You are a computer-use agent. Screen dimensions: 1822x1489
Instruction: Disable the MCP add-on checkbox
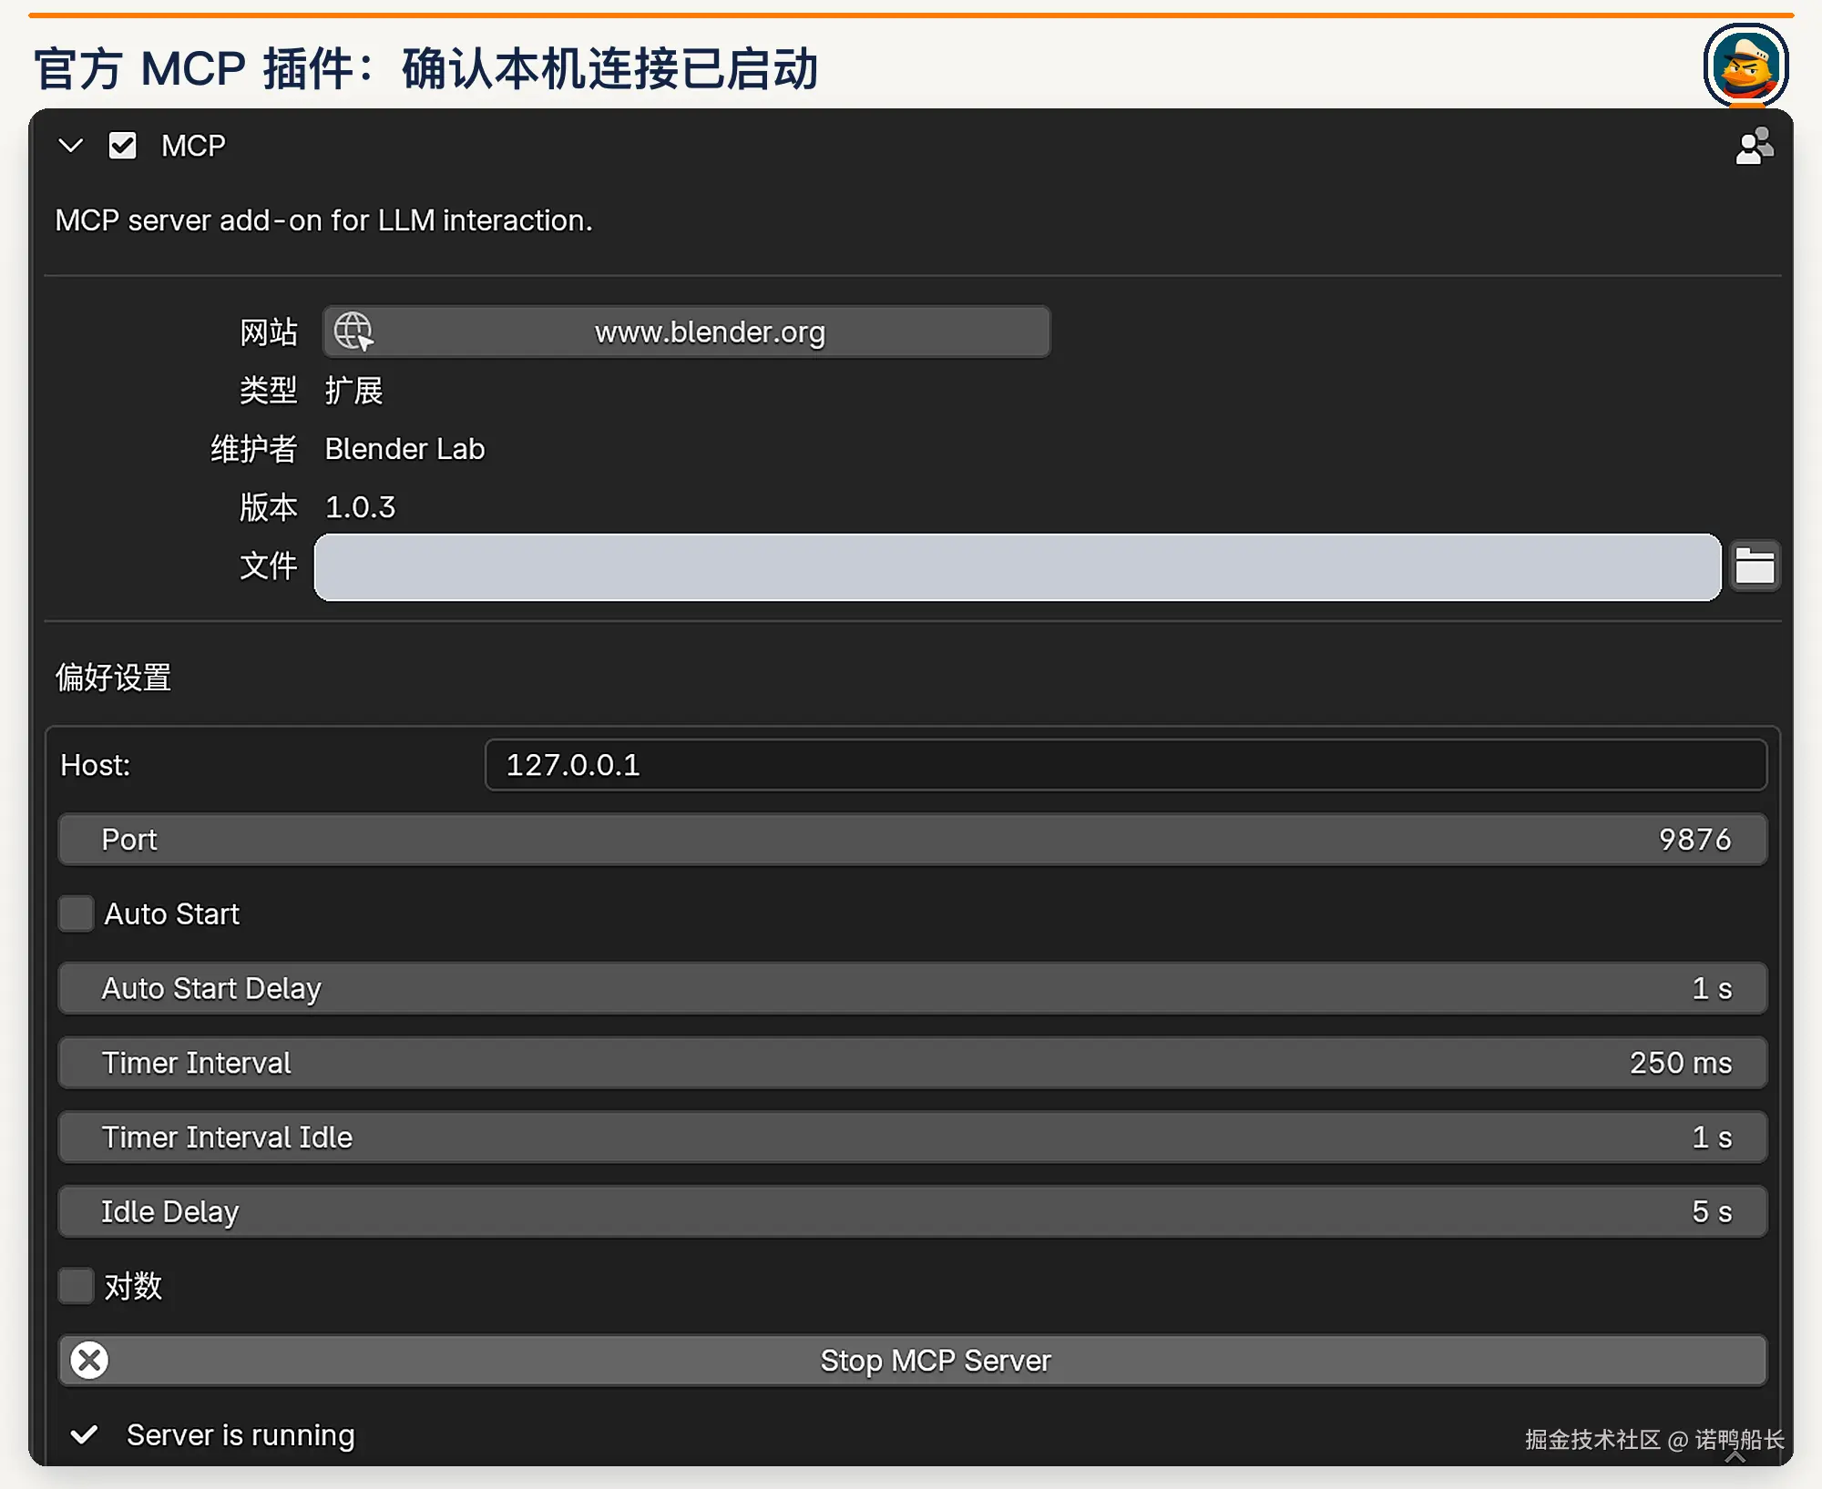pyautogui.click(x=122, y=146)
